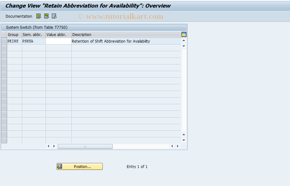Click the Description column header
This screenshot has height=186, width=290.
(126, 34)
